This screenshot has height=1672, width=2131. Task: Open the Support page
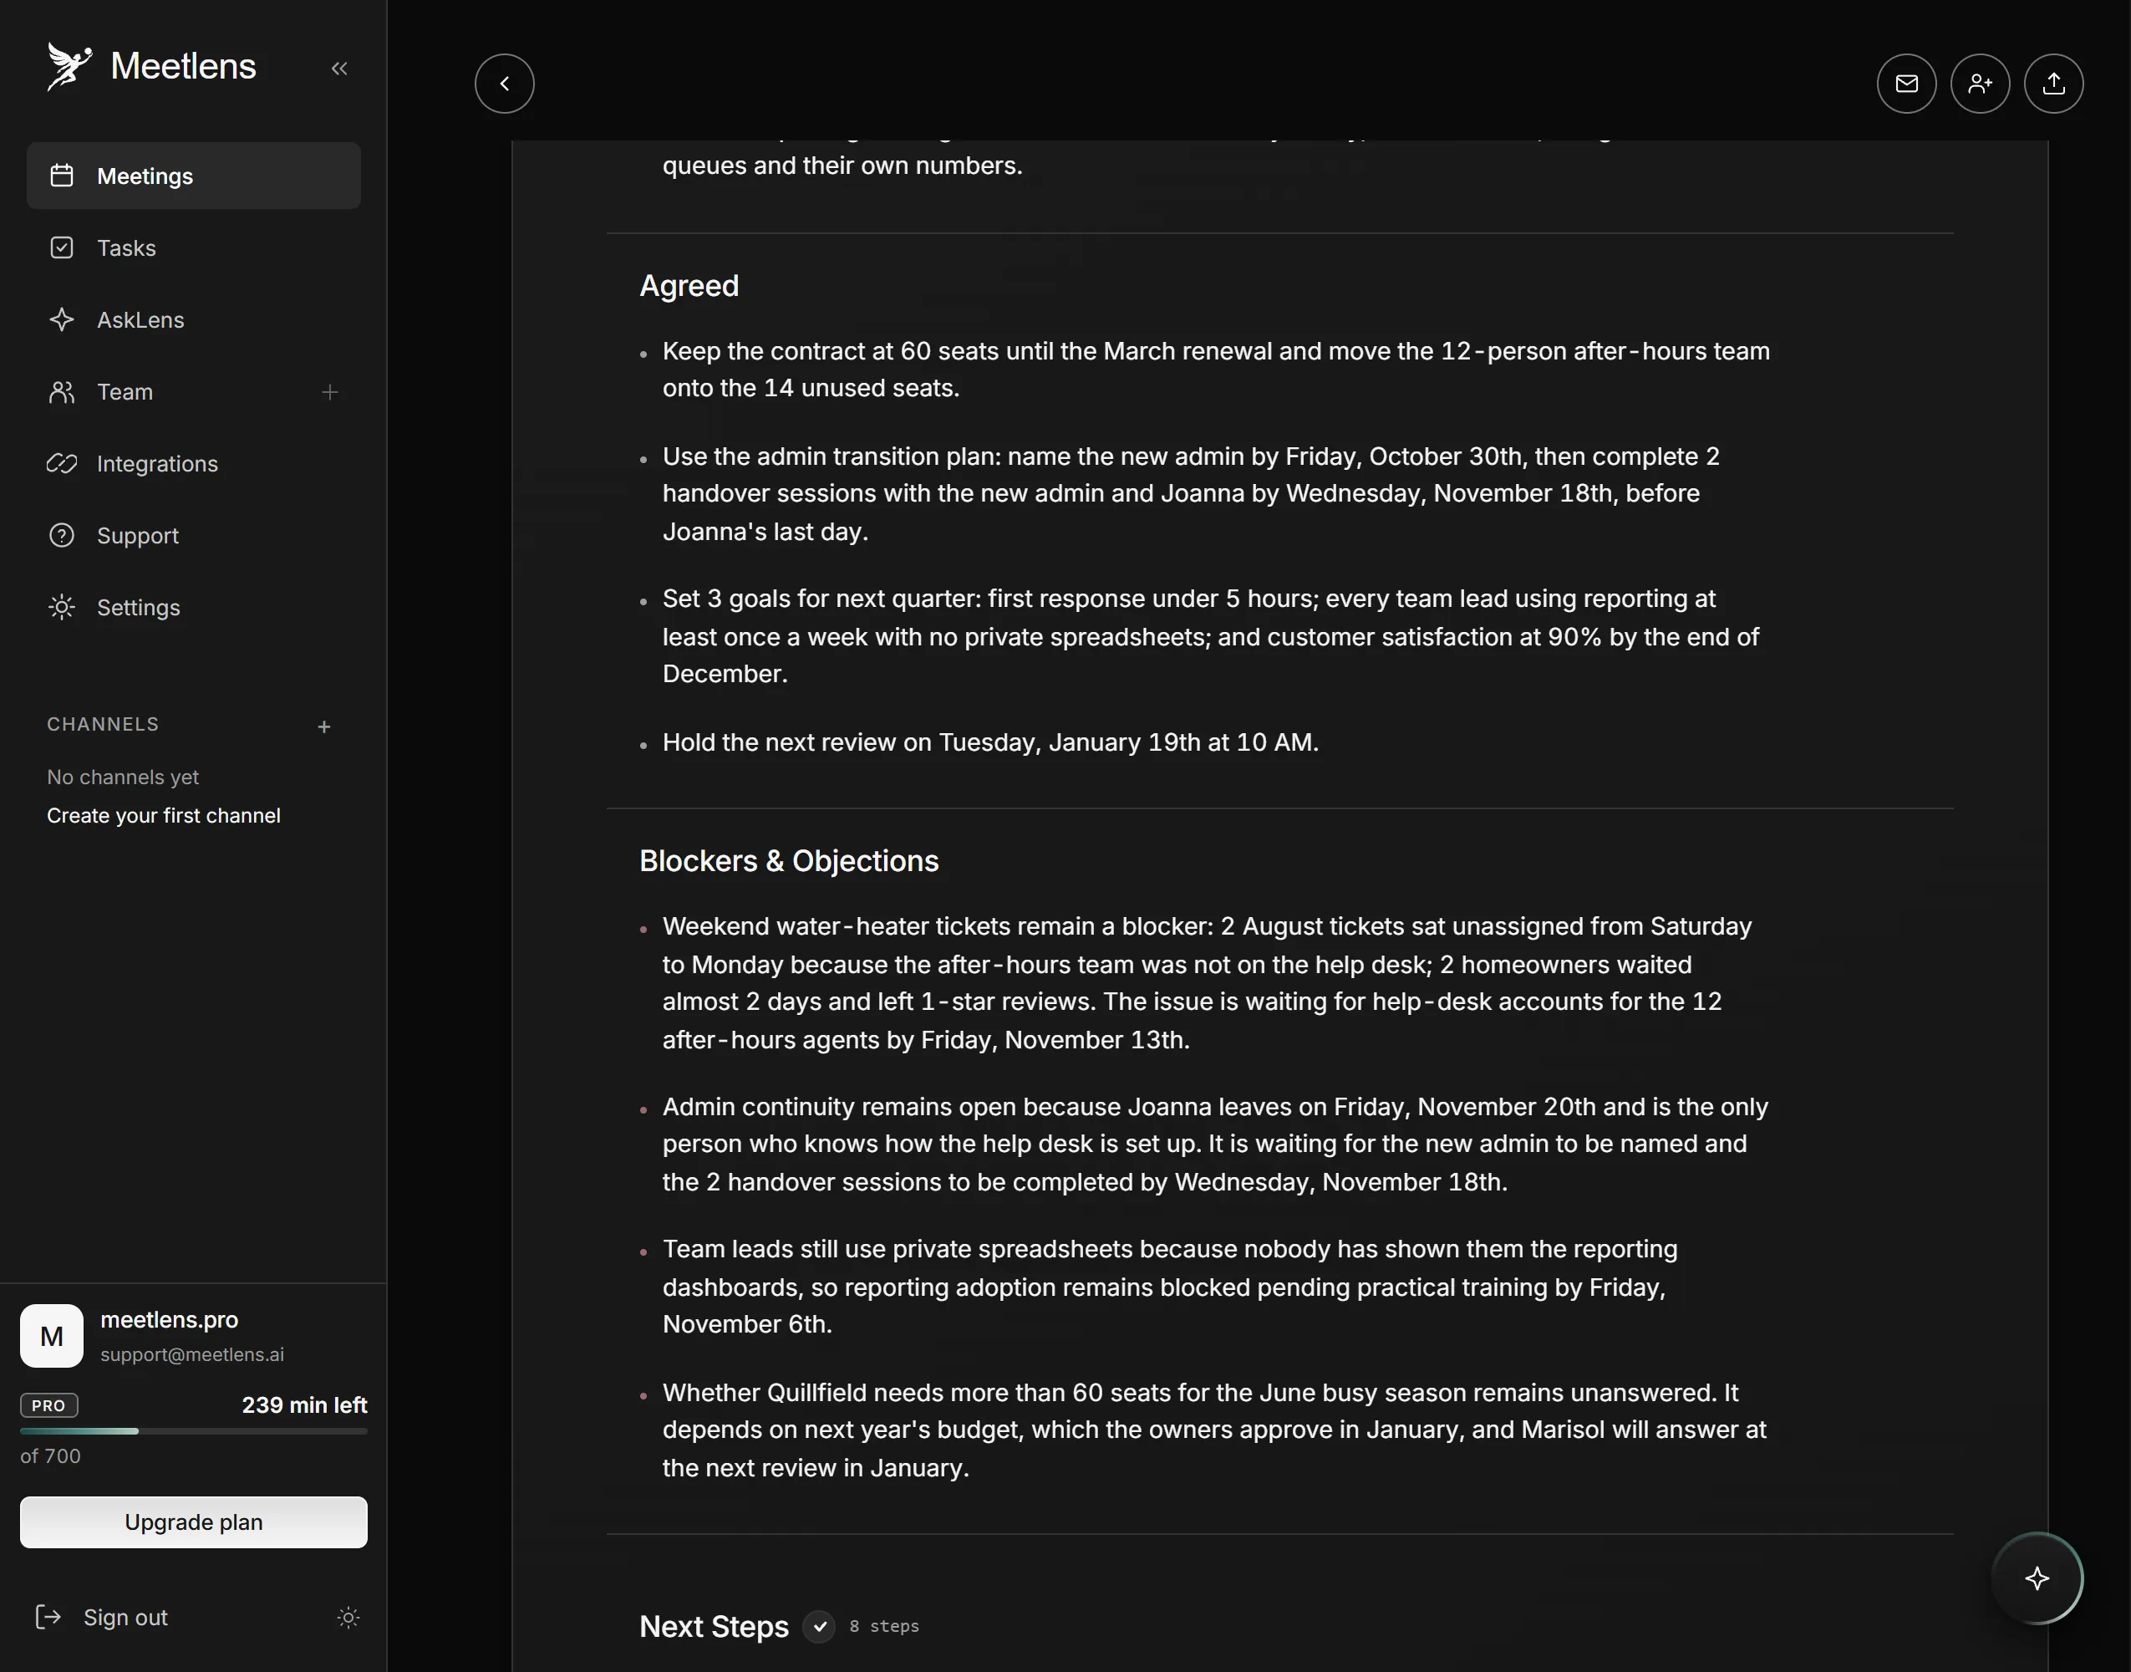click(194, 536)
